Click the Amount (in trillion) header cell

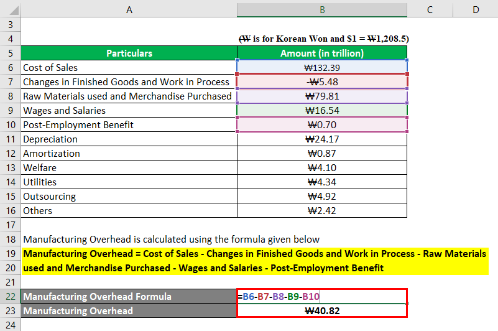point(322,53)
